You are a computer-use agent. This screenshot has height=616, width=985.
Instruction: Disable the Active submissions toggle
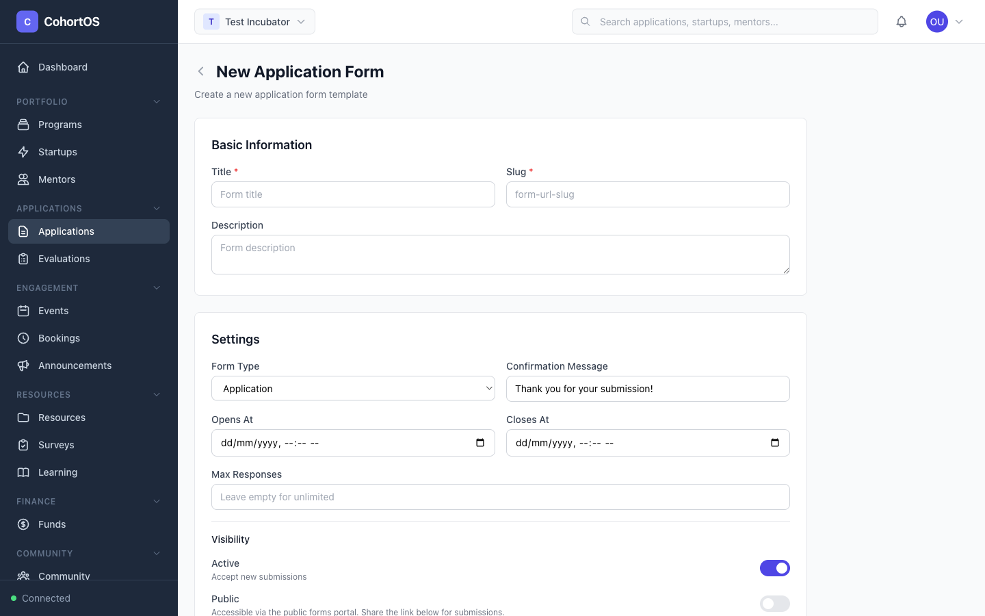coord(775,568)
